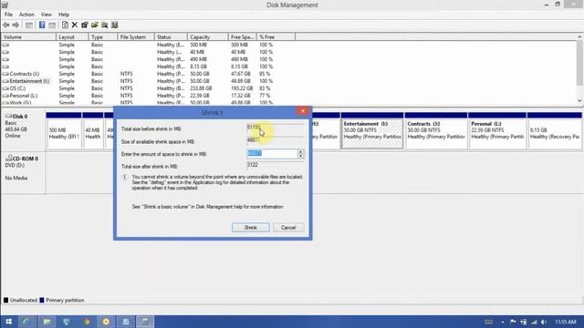Viewport: 584px width, 328px height.
Task: Select the Entertainment (I:) partition block
Action: click(x=372, y=131)
